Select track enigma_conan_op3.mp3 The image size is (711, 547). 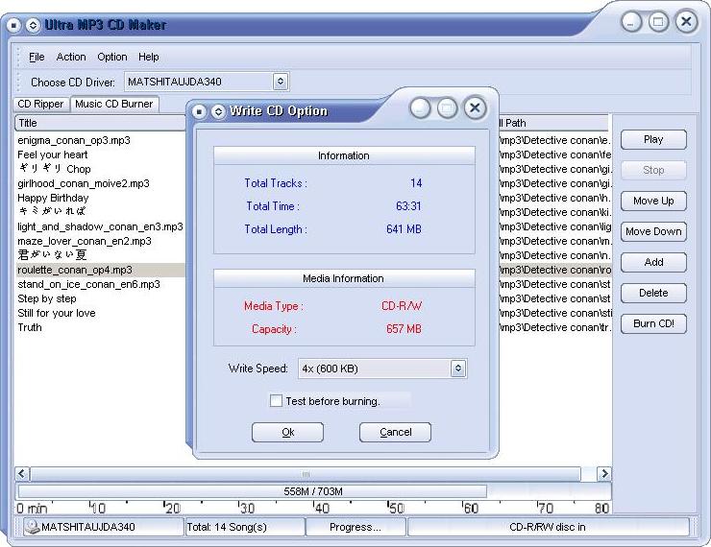(x=74, y=140)
